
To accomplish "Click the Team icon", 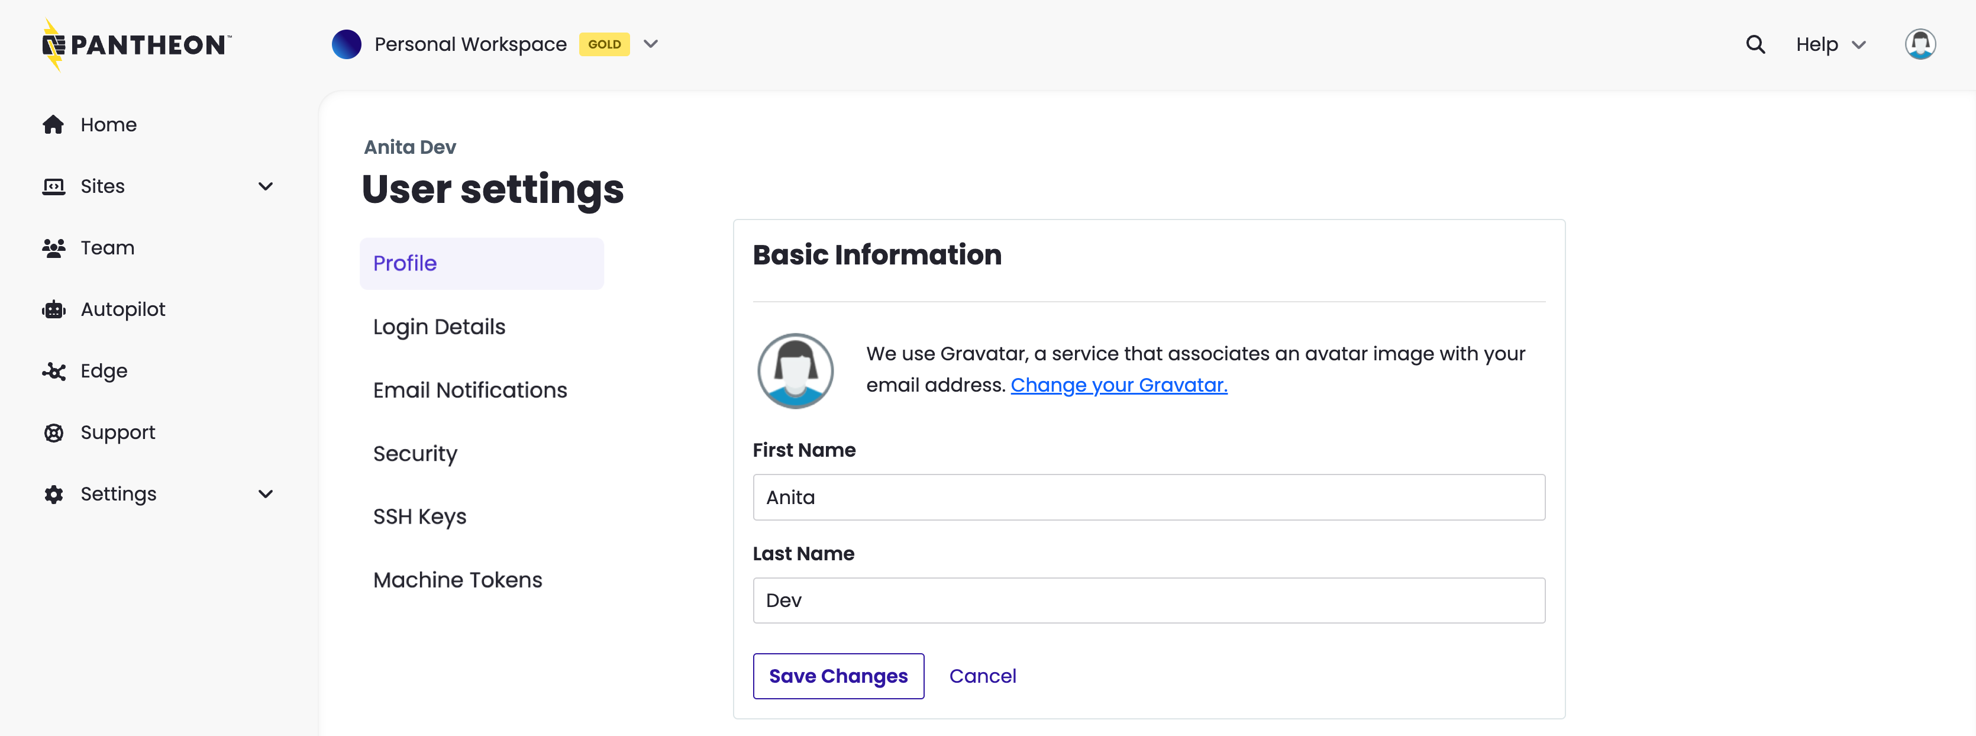I will click(53, 247).
